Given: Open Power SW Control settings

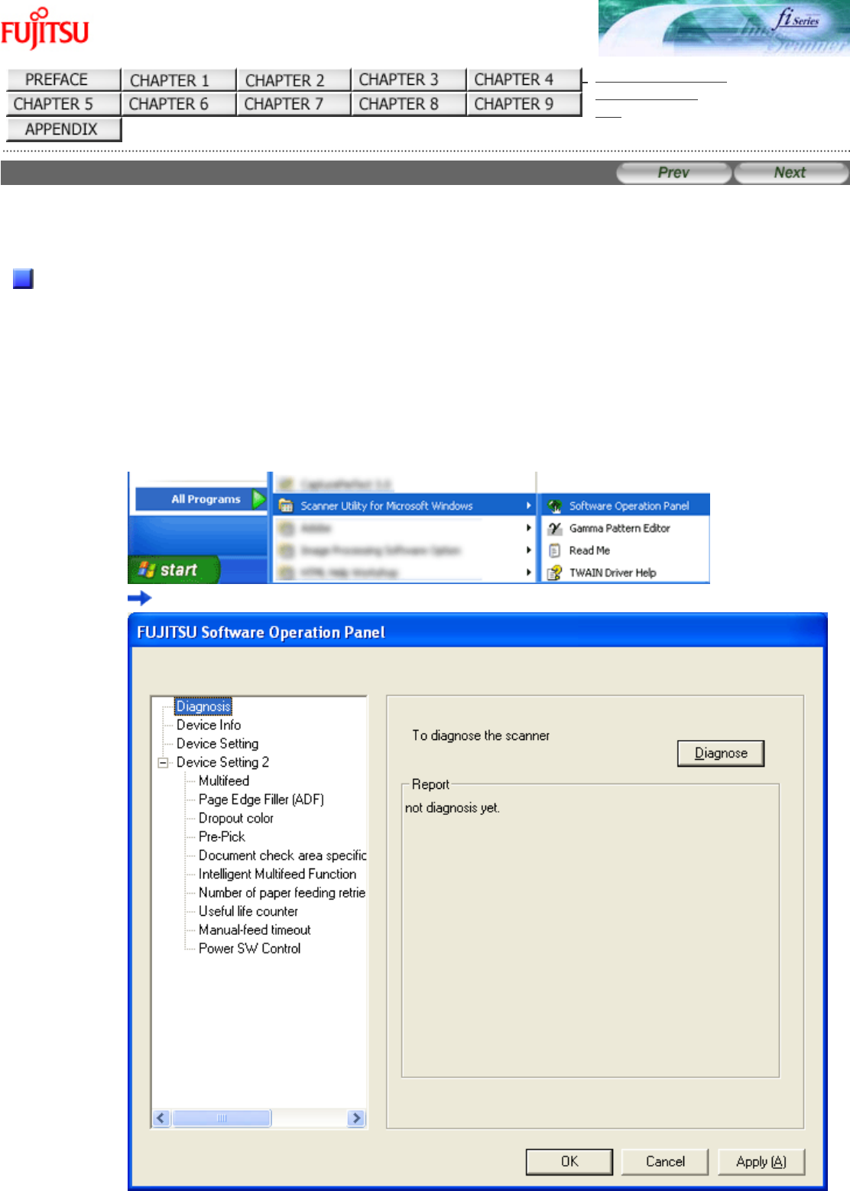Looking at the screenshot, I should point(249,948).
